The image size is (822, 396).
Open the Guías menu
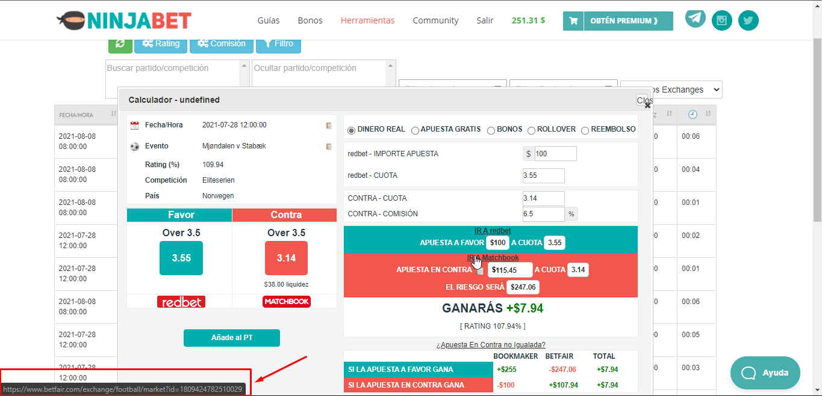pos(269,20)
